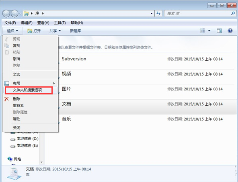Click the 搜索 库 search field
This screenshot has width=238, height=182.
tap(200, 14)
